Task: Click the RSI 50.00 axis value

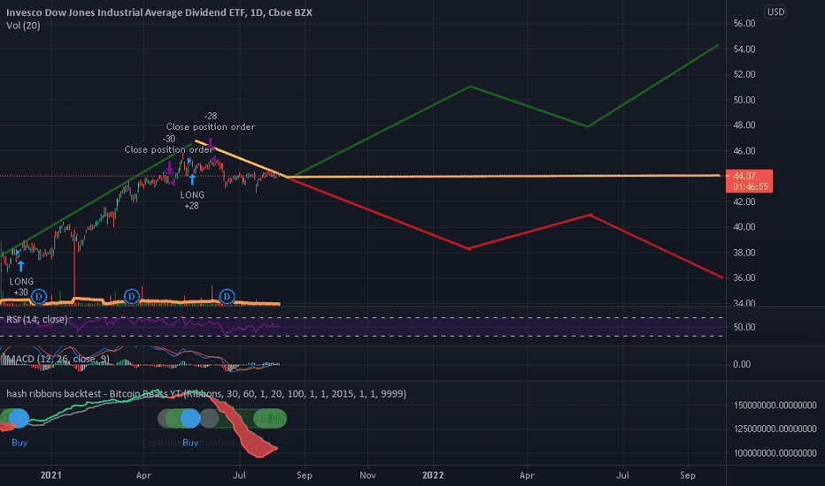Action: pos(744,327)
